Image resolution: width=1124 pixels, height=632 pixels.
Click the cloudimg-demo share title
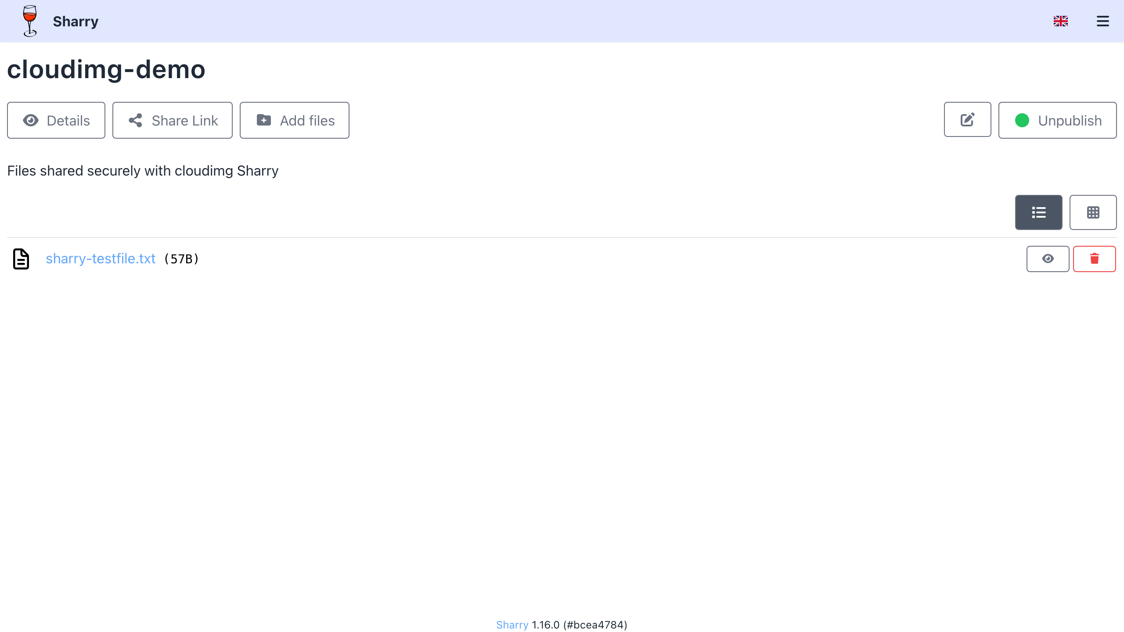click(106, 69)
